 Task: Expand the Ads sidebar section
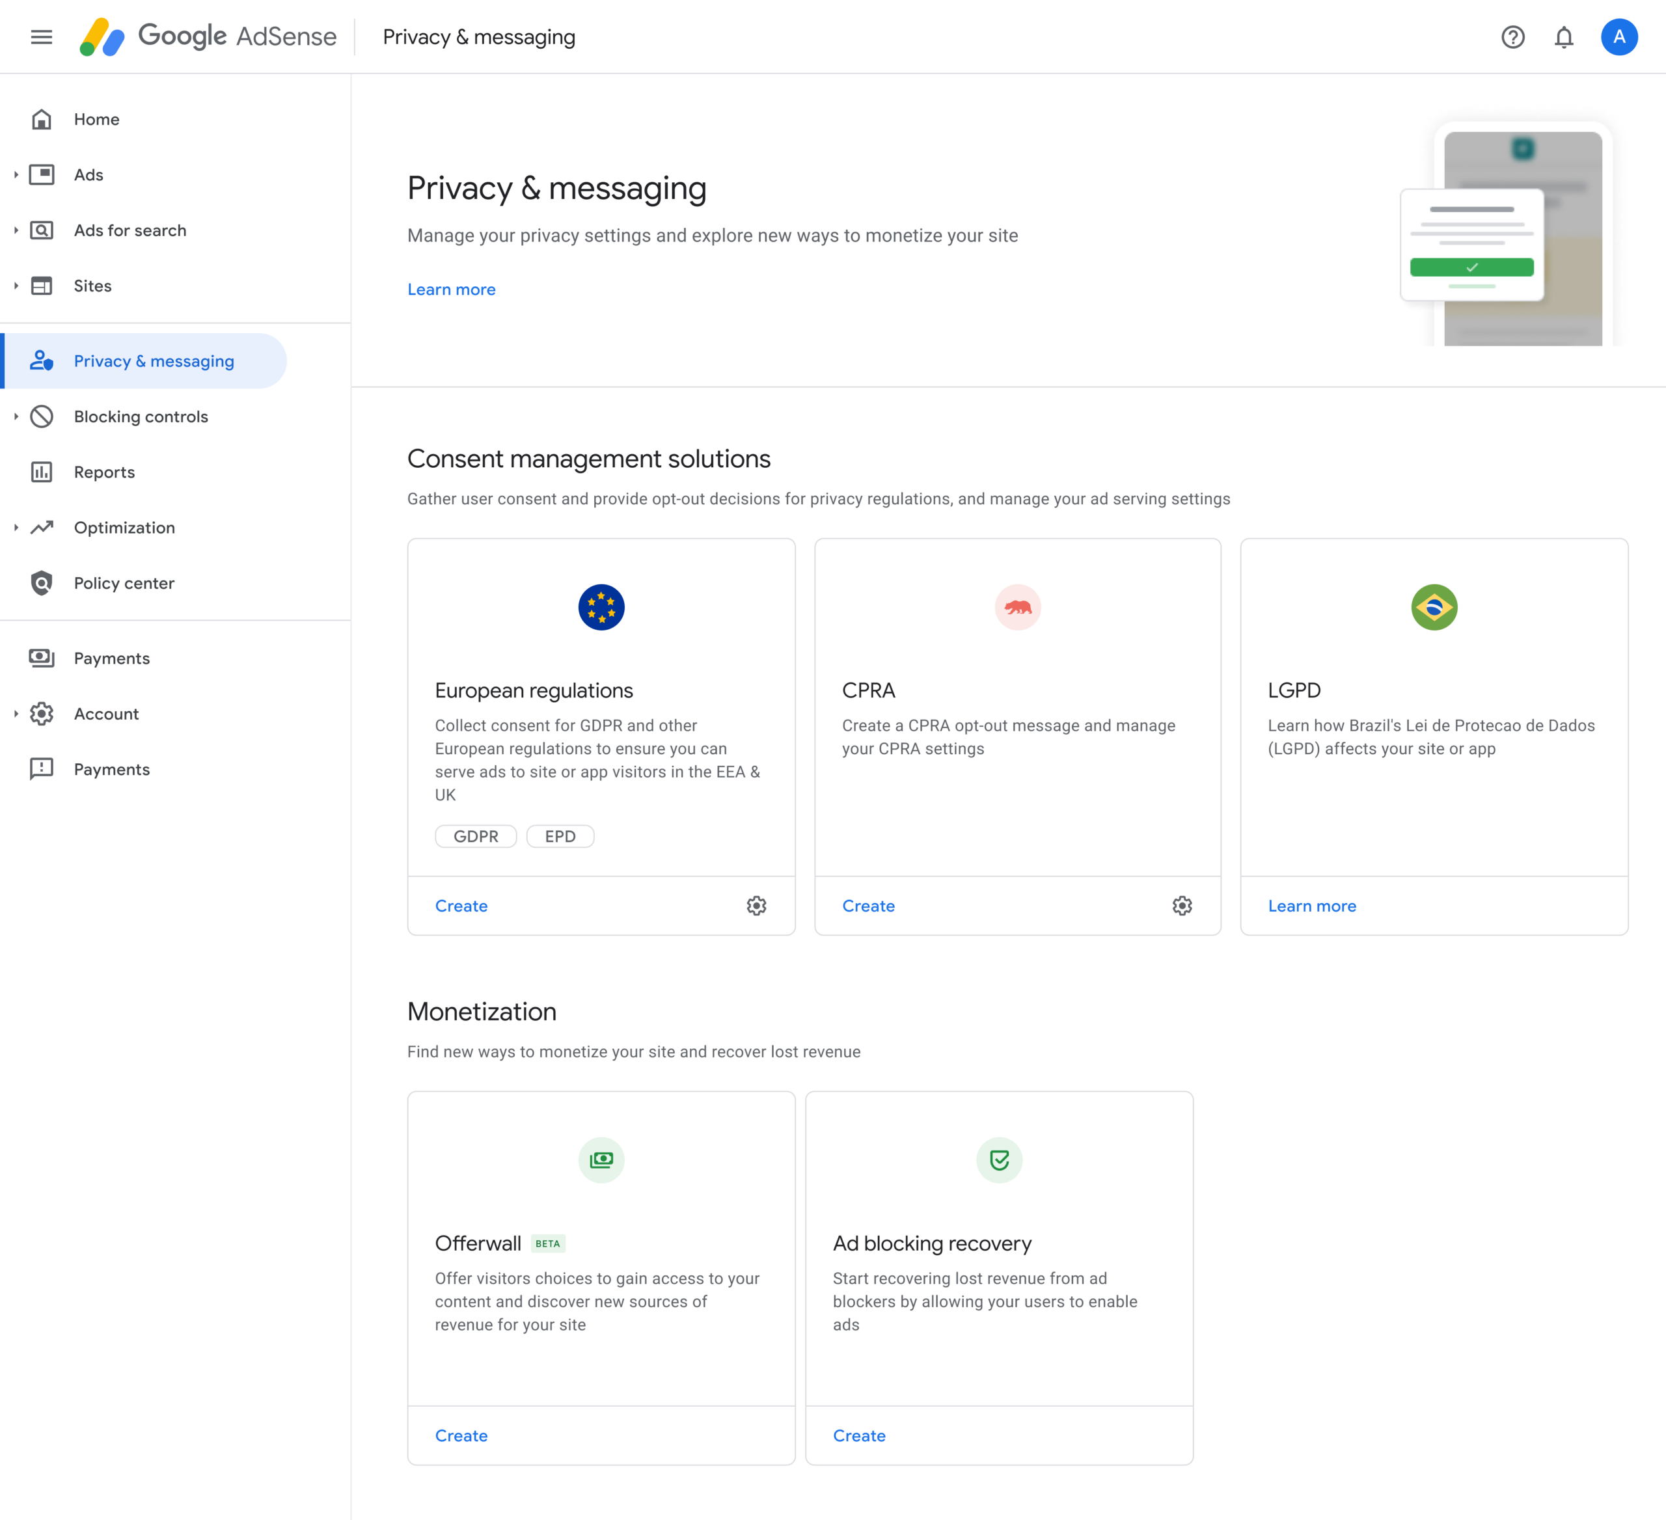16,174
